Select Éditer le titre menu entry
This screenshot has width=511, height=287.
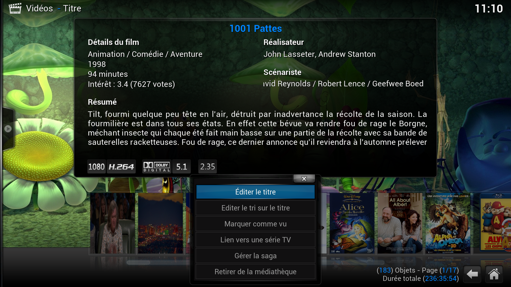pyautogui.click(x=256, y=192)
